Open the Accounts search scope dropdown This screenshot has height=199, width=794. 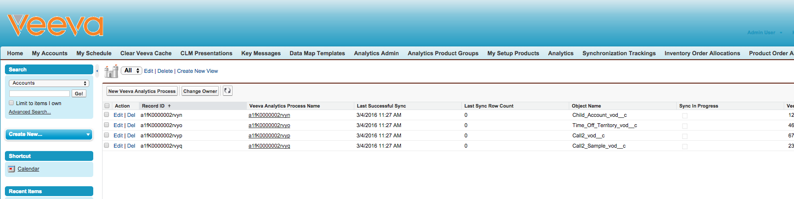[x=49, y=83]
